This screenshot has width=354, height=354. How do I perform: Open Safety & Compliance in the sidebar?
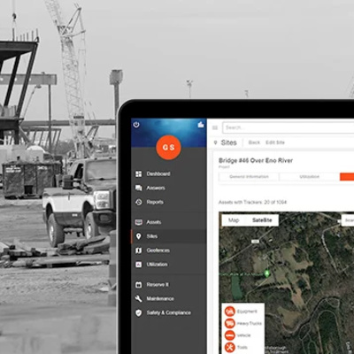pyautogui.click(x=169, y=312)
